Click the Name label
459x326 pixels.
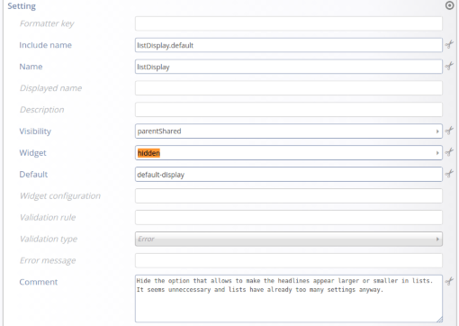tap(31, 67)
